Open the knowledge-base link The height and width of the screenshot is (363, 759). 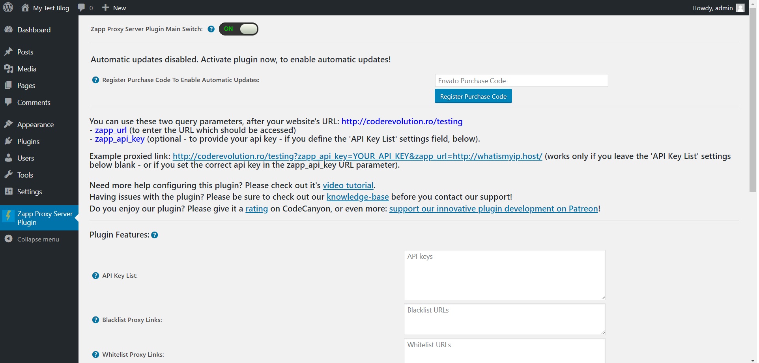(357, 197)
